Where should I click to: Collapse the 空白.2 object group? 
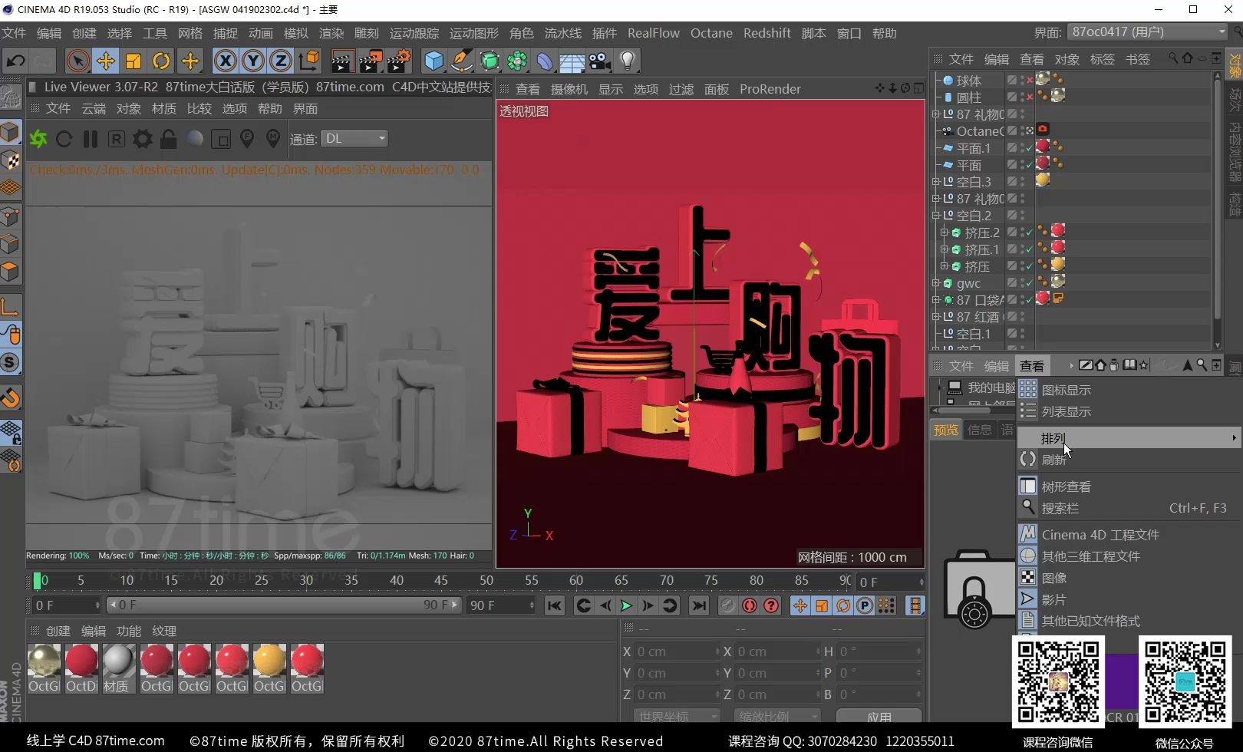click(x=936, y=216)
